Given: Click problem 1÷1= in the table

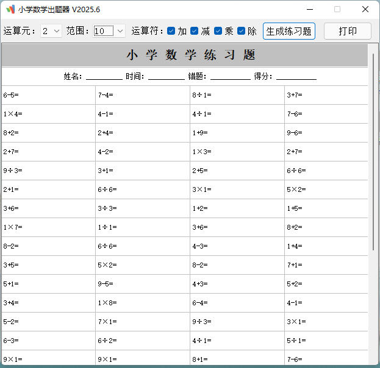Looking at the screenshot, I should click(x=143, y=227).
